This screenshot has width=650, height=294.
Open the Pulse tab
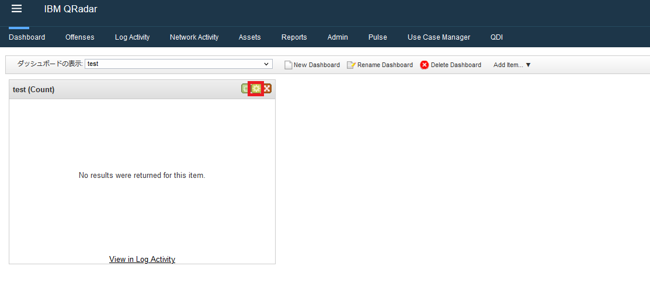click(x=378, y=37)
